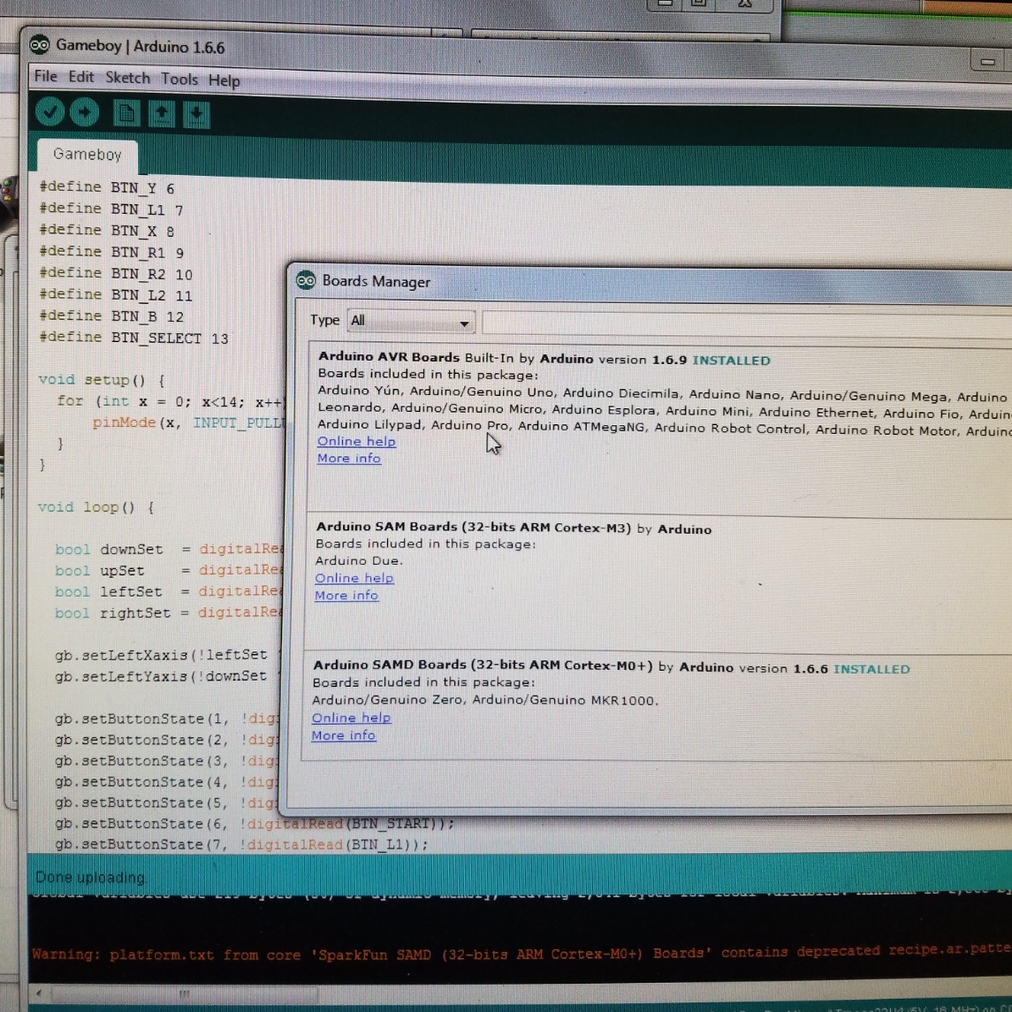Image resolution: width=1012 pixels, height=1012 pixels.
Task: Select the Arduino SAM Boards package title
Action: point(474,528)
